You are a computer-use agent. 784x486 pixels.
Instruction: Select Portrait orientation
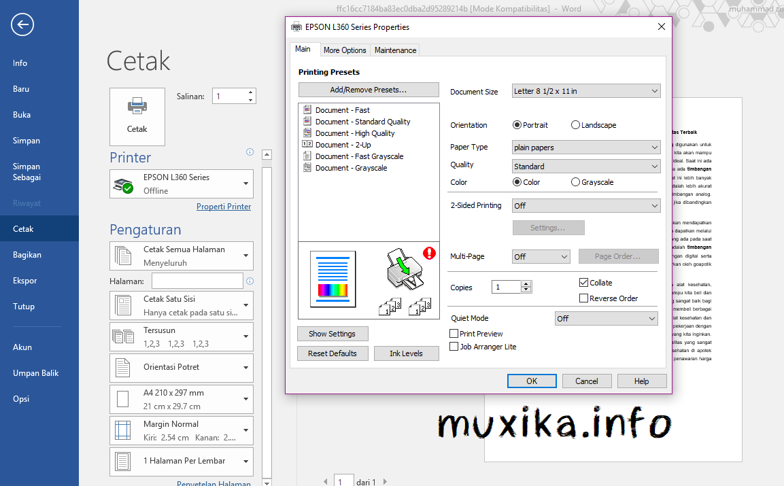pos(517,125)
